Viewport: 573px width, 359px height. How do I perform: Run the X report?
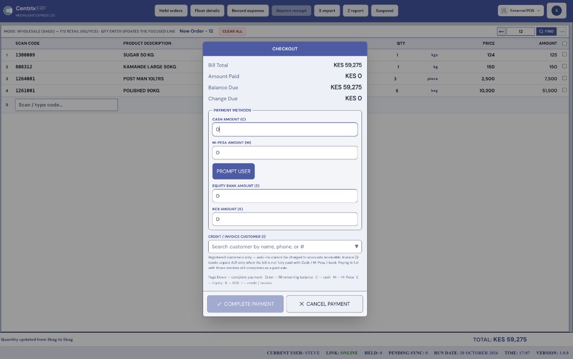pyautogui.click(x=327, y=11)
